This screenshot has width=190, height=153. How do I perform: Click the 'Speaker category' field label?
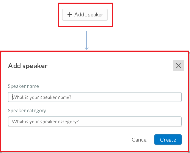click(x=27, y=111)
